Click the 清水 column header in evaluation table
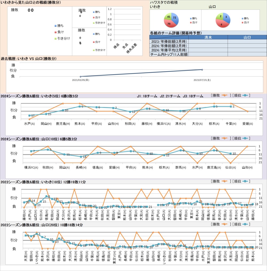 pos(208,37)
